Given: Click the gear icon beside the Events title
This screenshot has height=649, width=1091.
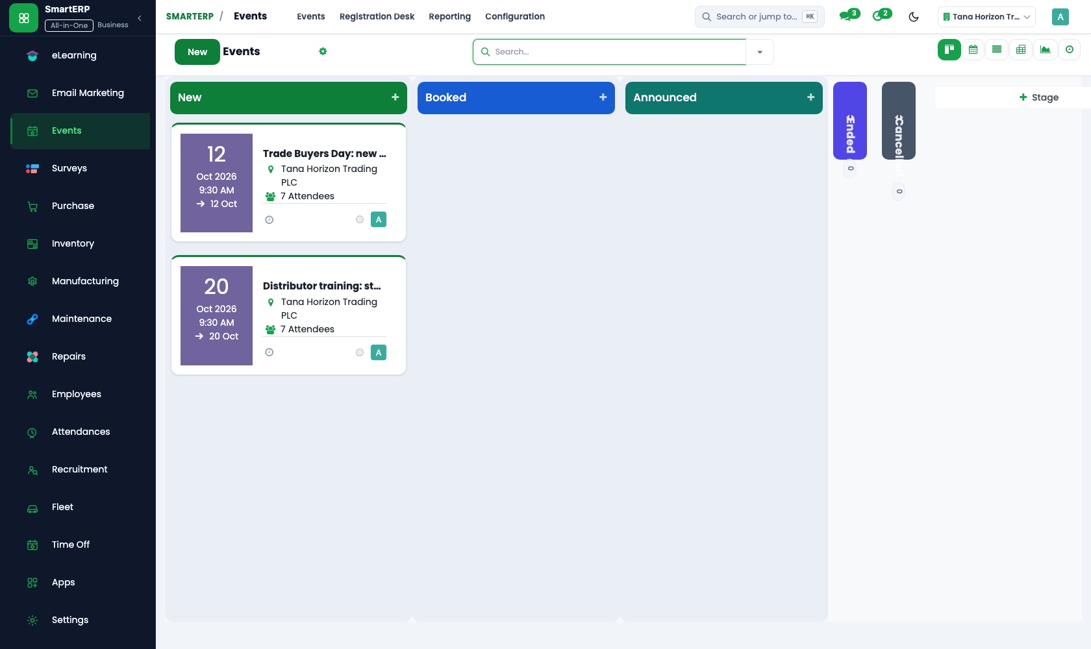Looking at the screenshot, I should click(x=323, y=51).
